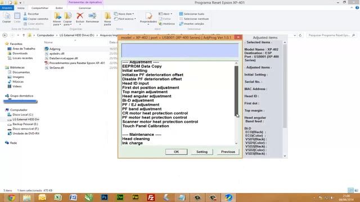Screen dimensions: 360x202
Task: Open Backup Pessoal (E:) in sidebar
Action: pyautogui.click(x=25, y=124)
